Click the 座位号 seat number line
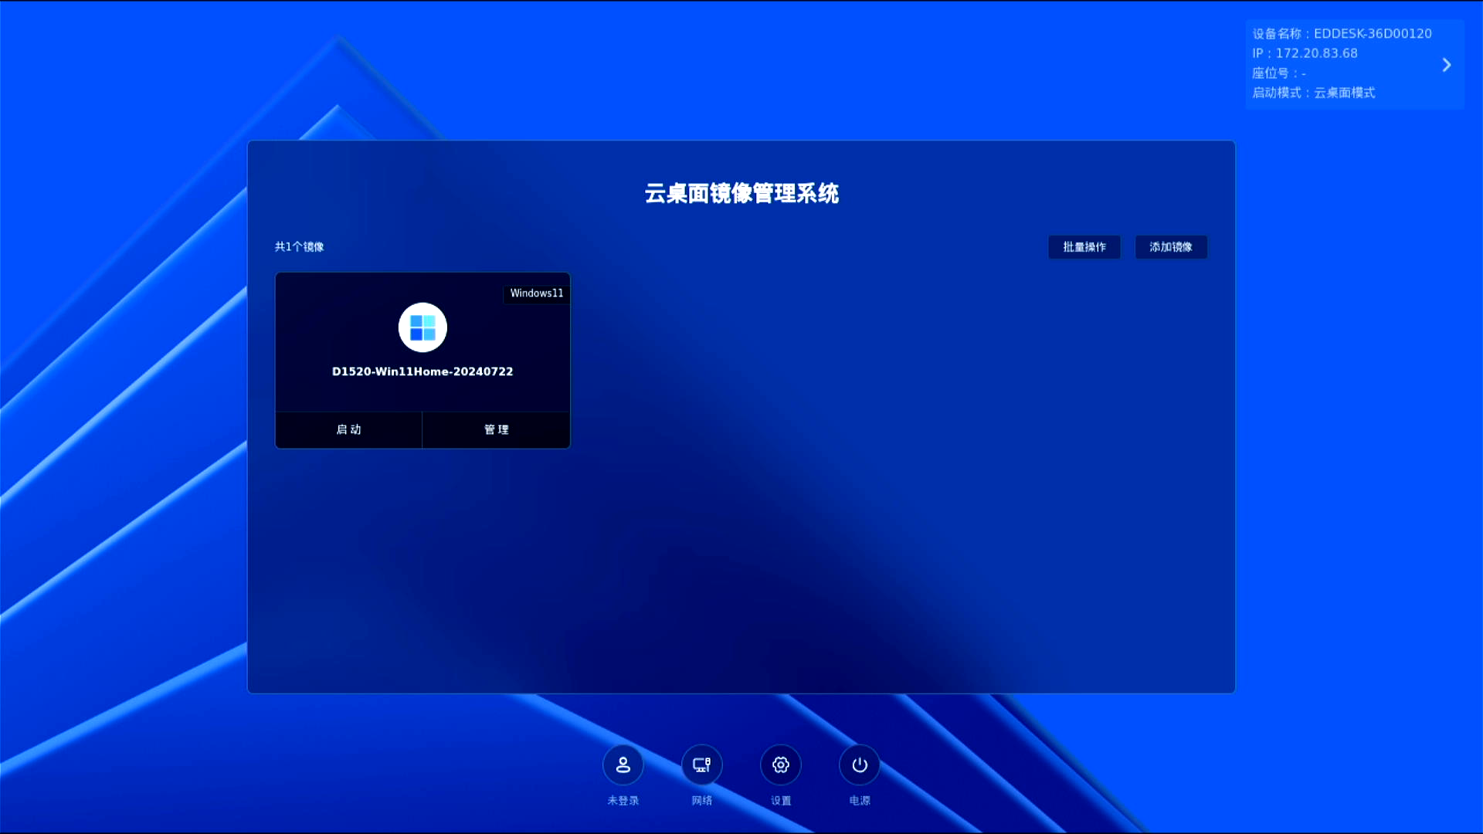This screenshot has height=834, width=1483. (x=1279, y=73)
